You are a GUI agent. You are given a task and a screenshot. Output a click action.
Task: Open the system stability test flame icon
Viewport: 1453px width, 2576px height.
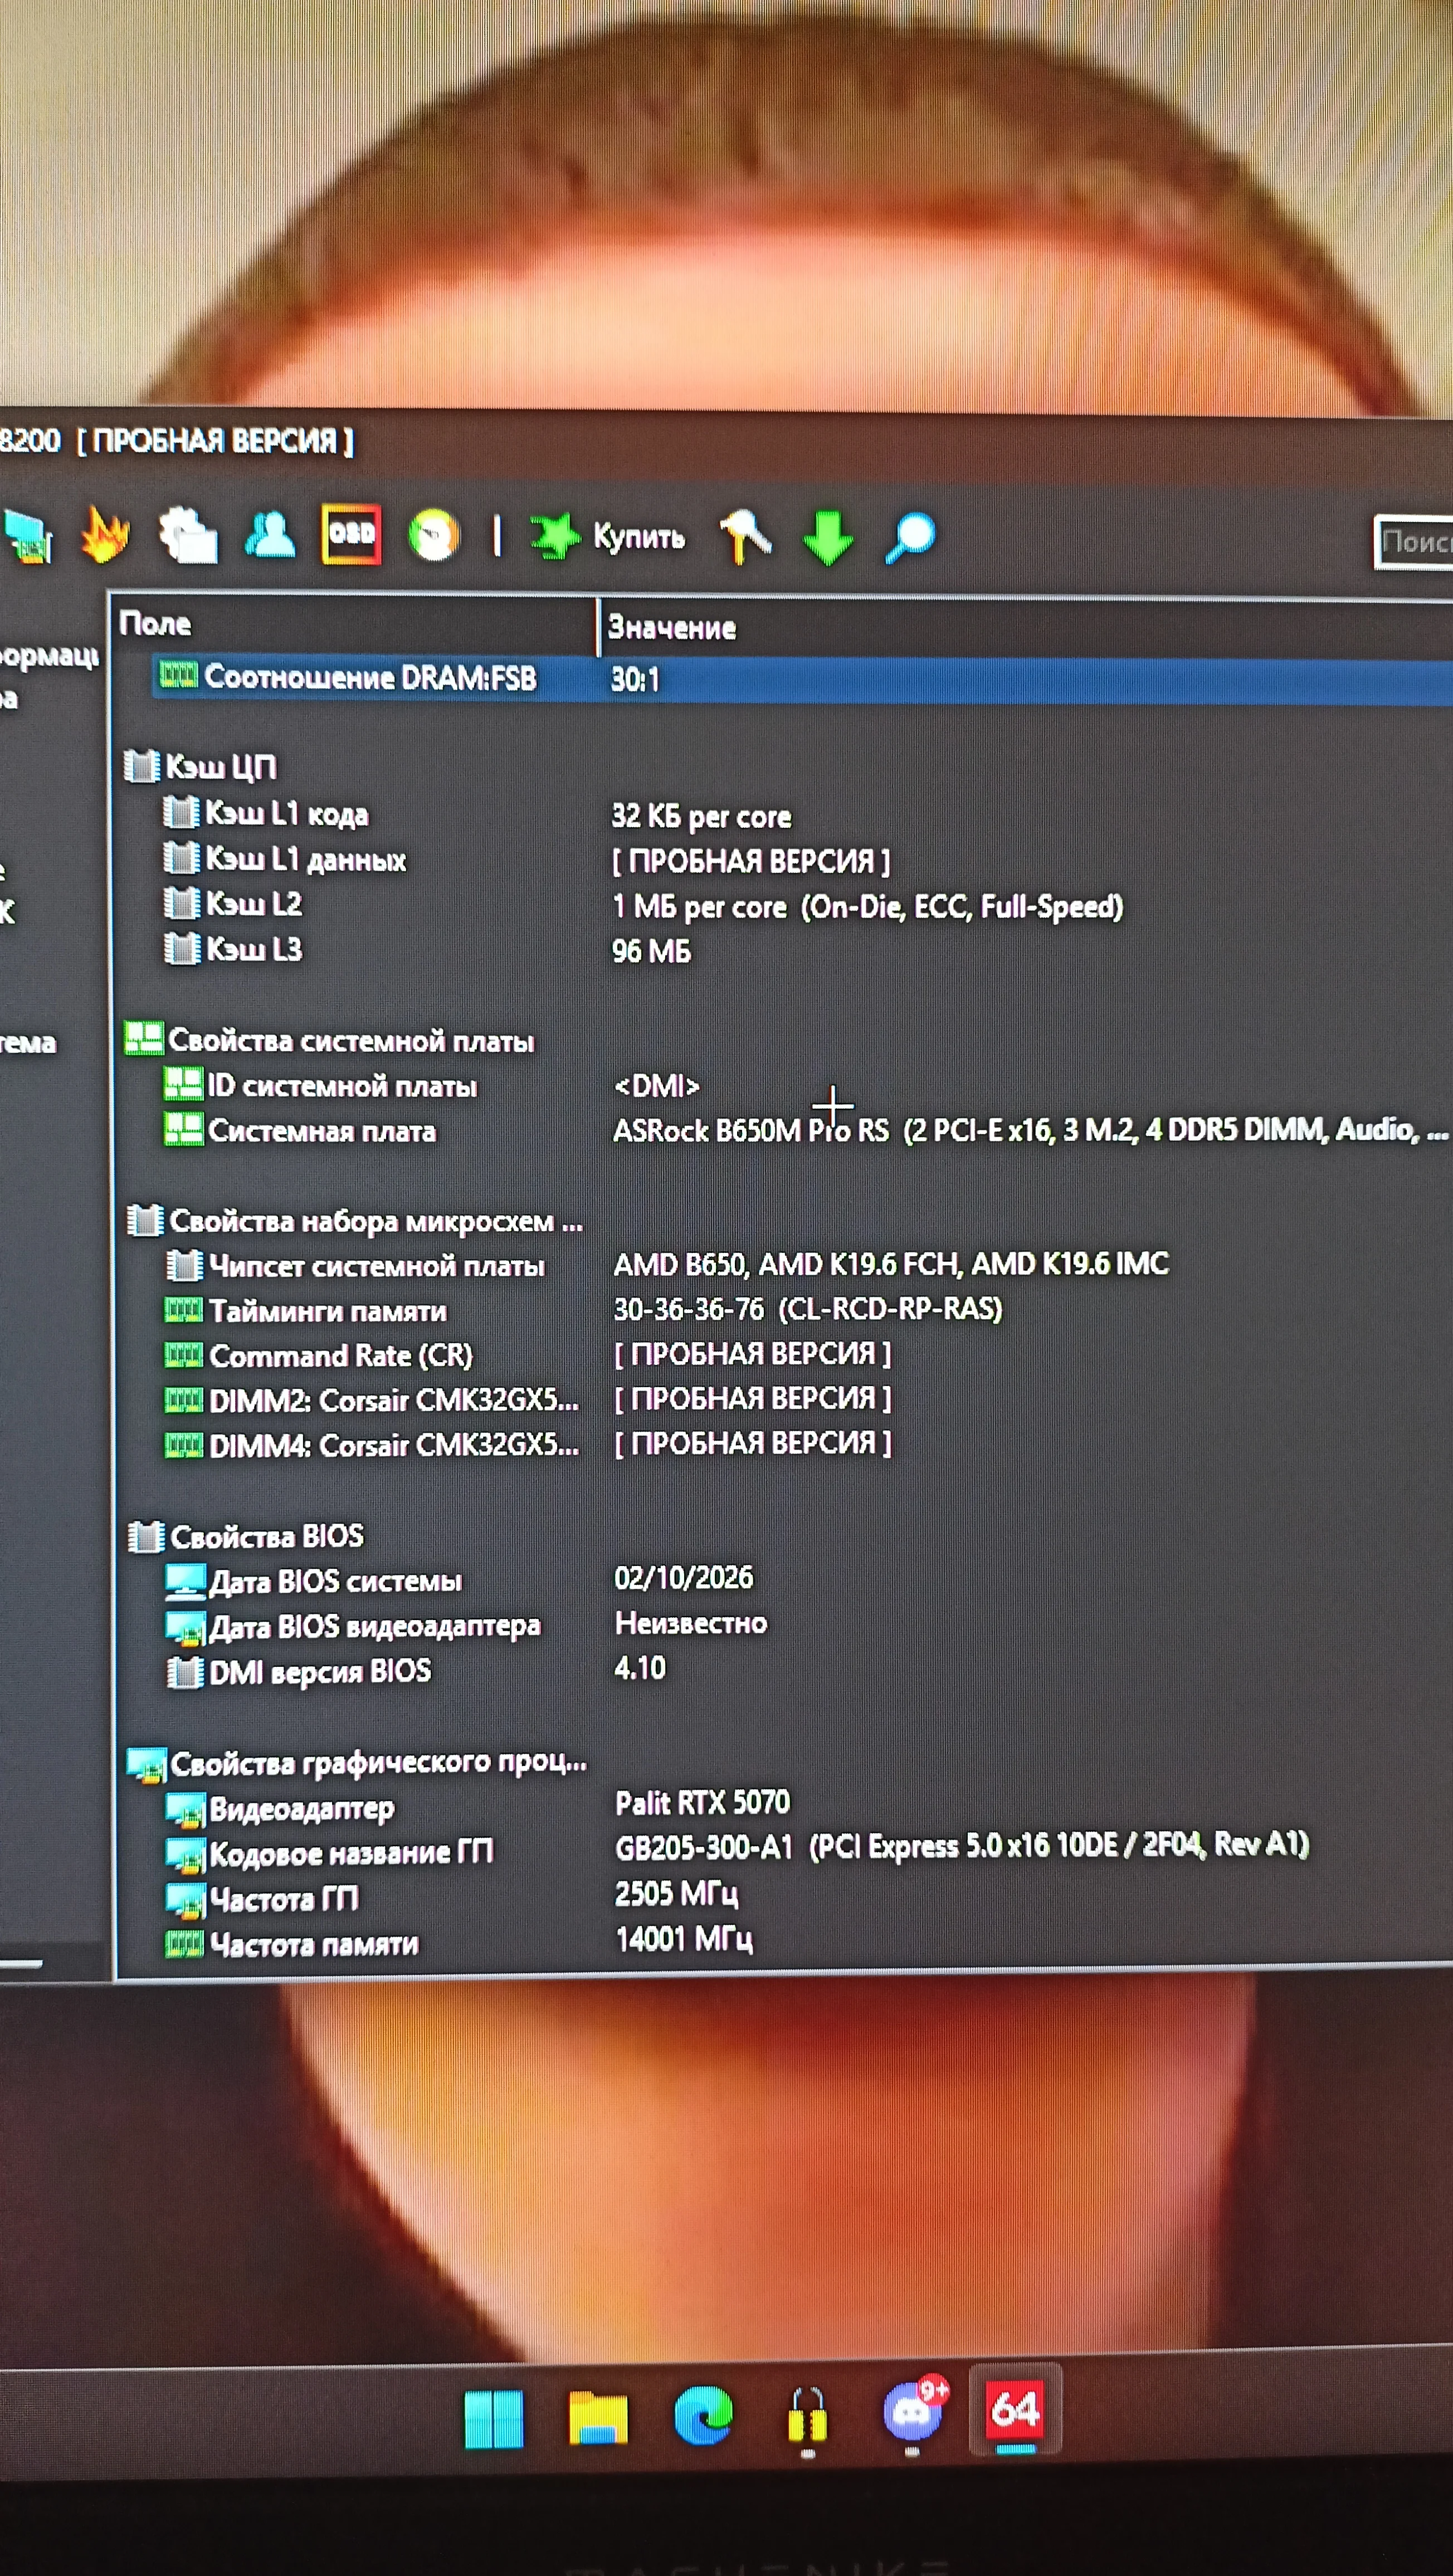coord(105,535)
